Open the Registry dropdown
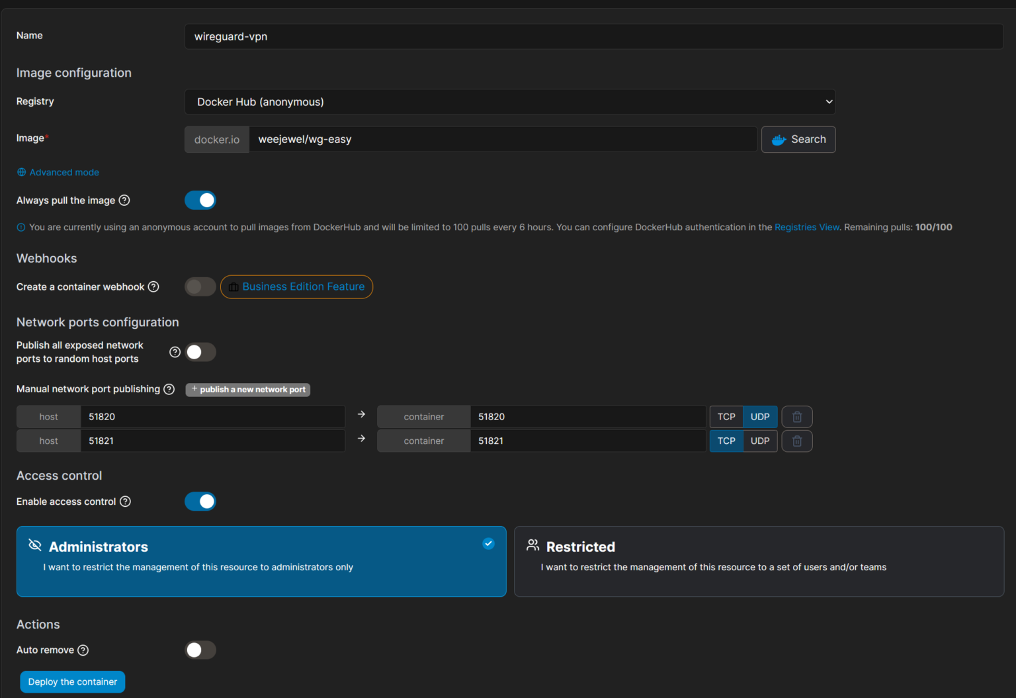1016x698 pixels. (x=509, y=101)
